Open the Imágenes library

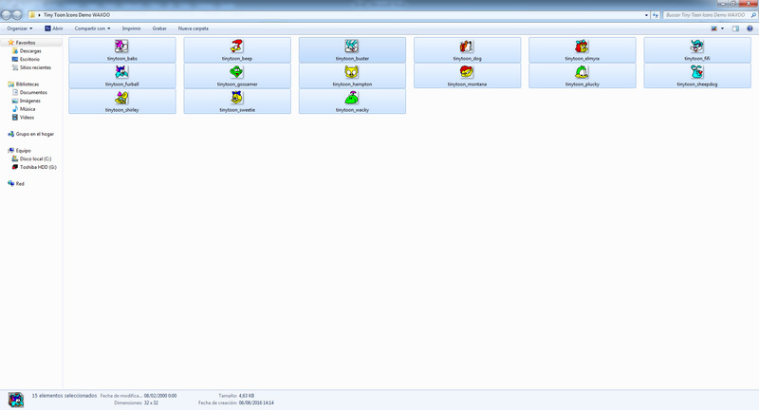30,101
